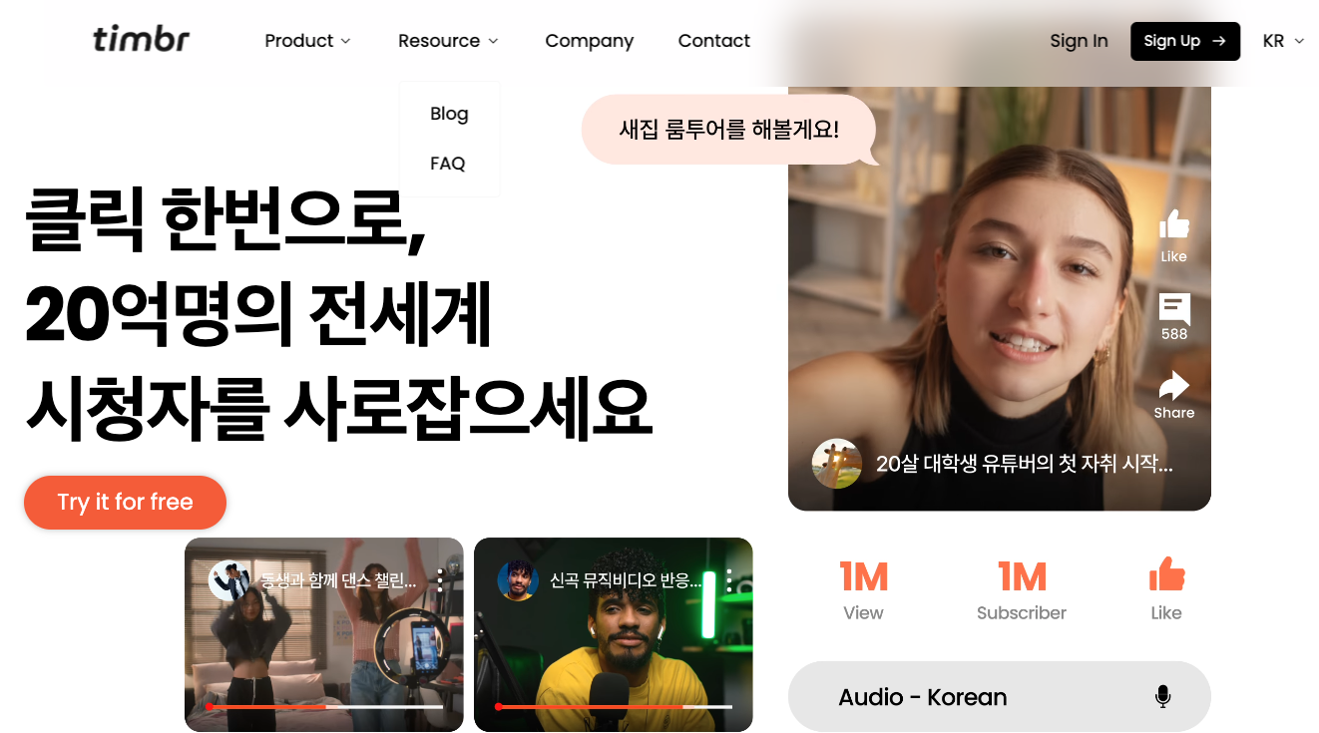Screen dimensions: 1319x733
Task: Click the main room tour video
Action: (x=1000, y=299)
